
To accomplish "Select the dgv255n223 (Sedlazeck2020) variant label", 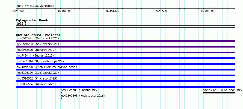I will [x=38, y=44].
